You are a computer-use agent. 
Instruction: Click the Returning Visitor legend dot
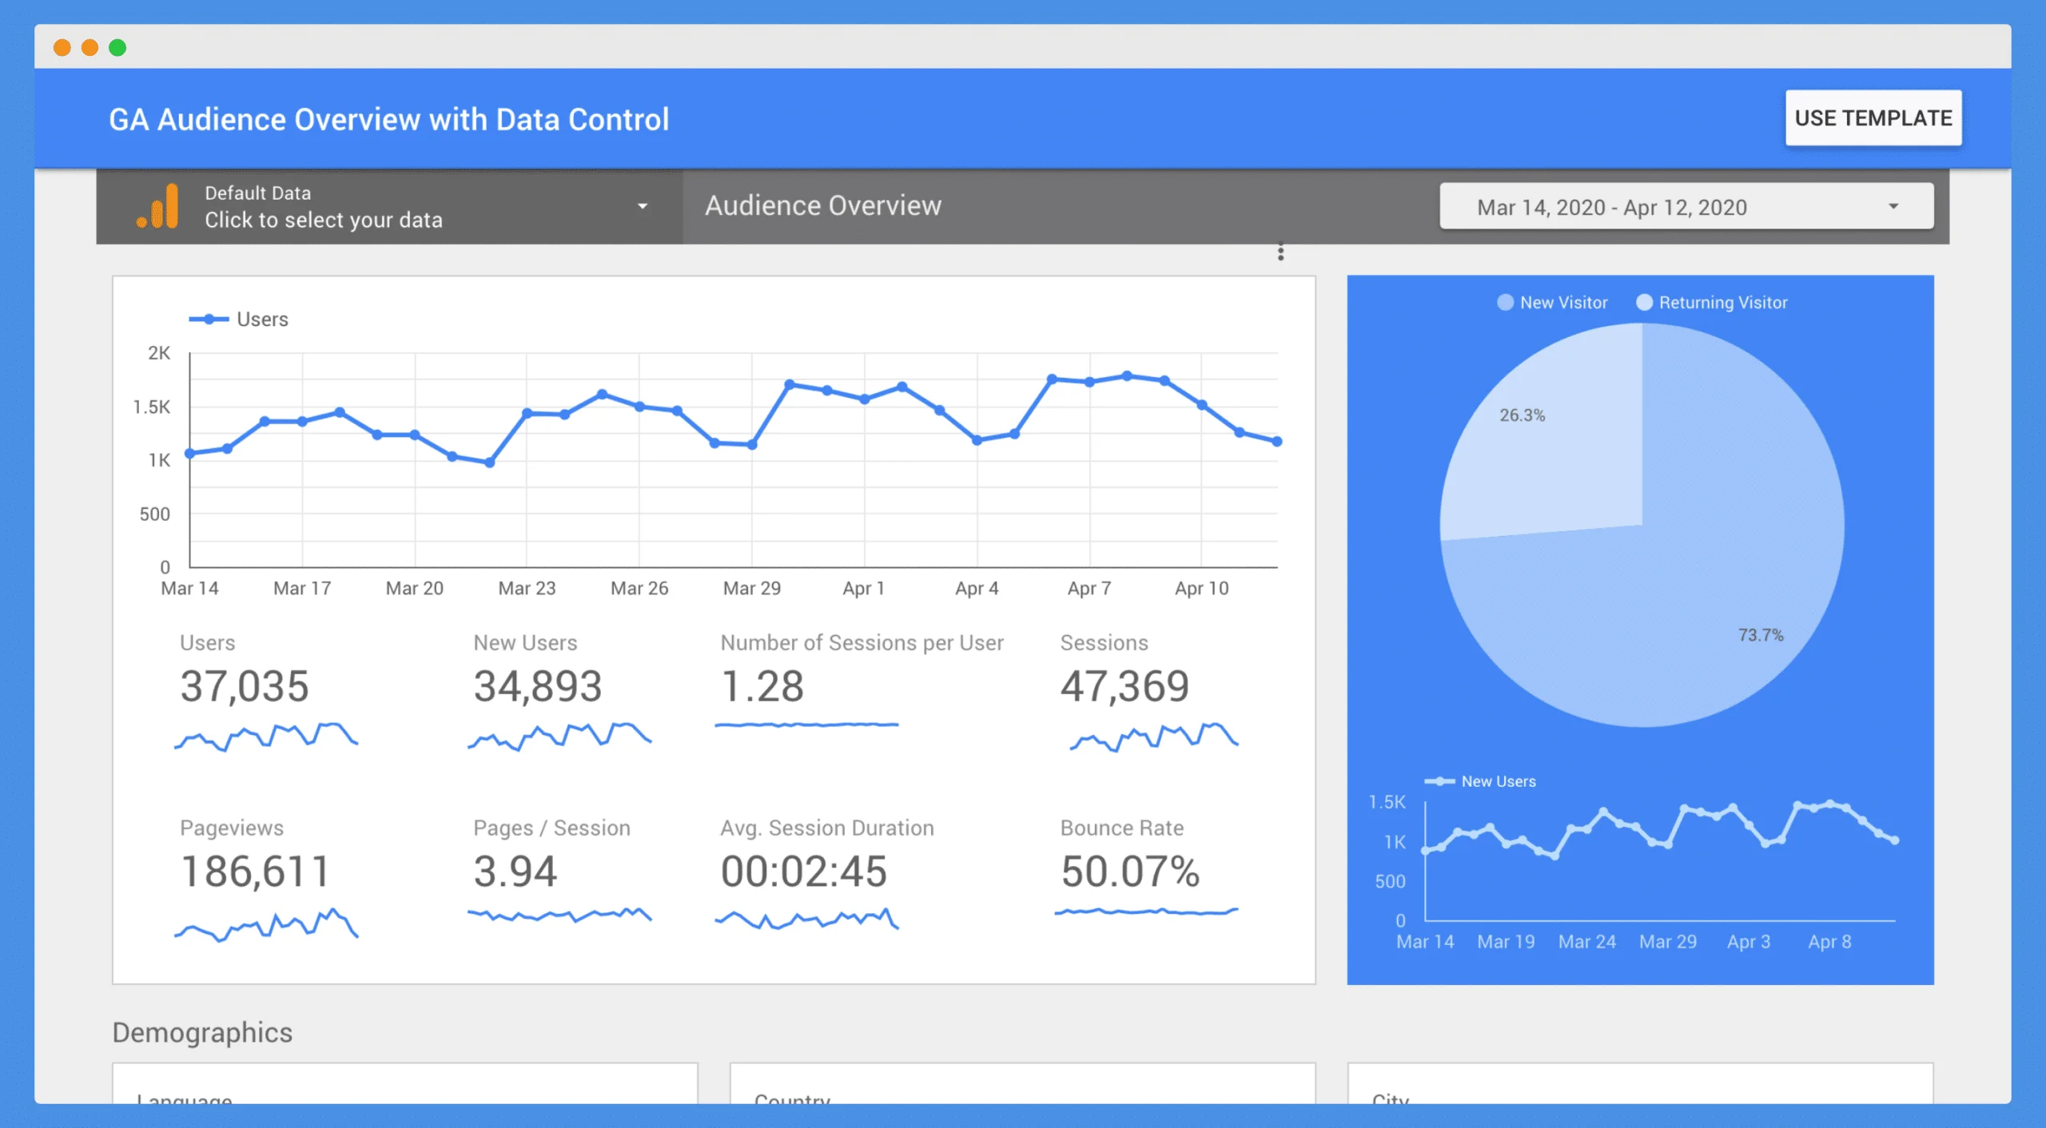click(x=1644, y=303)
